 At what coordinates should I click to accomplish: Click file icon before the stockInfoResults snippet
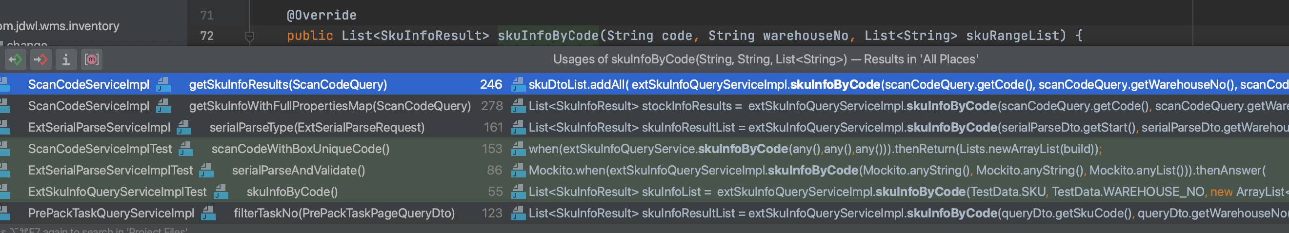tap(518, 106)
